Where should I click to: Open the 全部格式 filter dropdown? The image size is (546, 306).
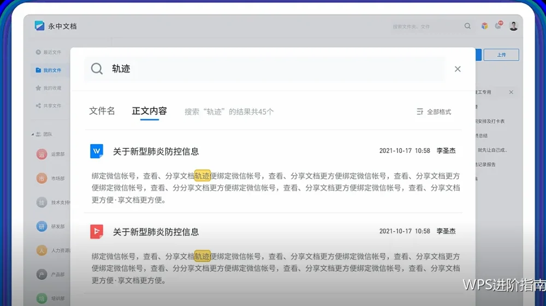pyautogui.click(x=434, y=112)
